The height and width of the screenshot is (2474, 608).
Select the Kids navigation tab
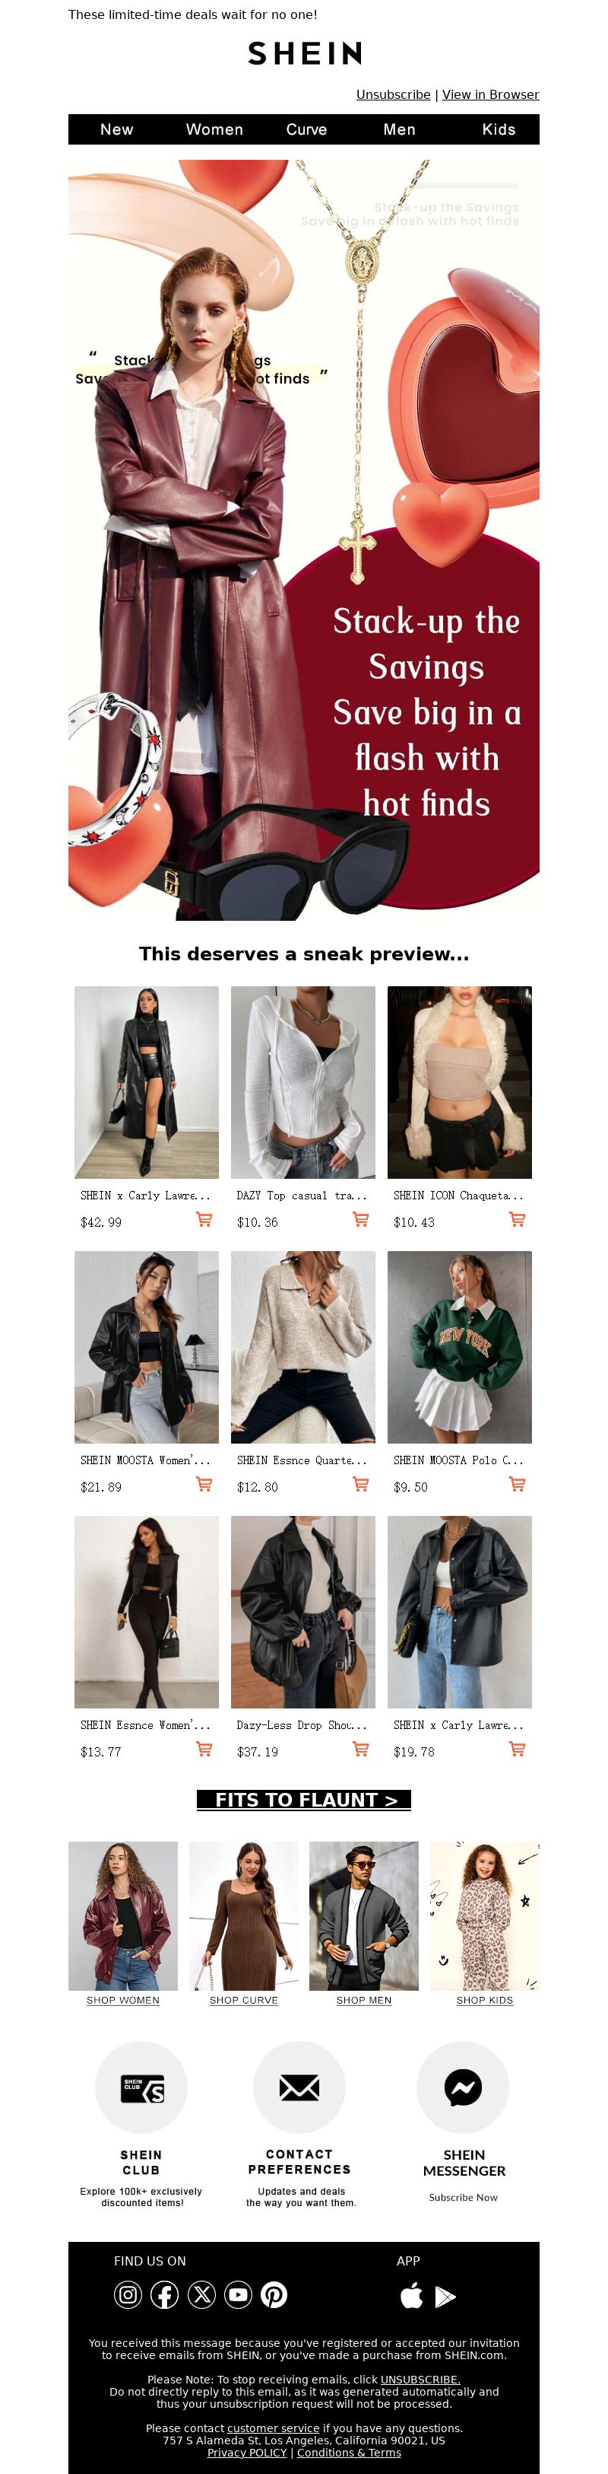point(499,129)
